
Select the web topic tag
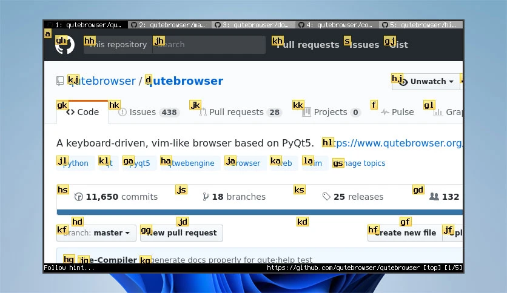pyautogui.click(x=284, y=163)
